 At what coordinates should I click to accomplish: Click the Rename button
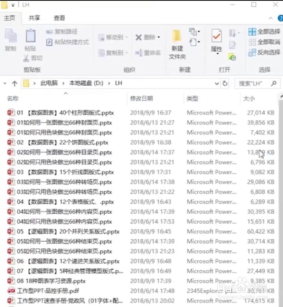(x=148, y=52)
